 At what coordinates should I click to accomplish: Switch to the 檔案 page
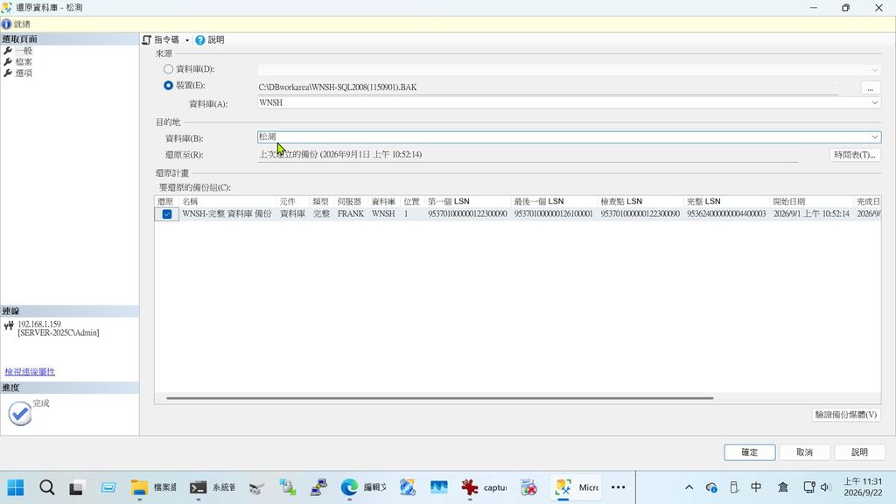[24, 62]
